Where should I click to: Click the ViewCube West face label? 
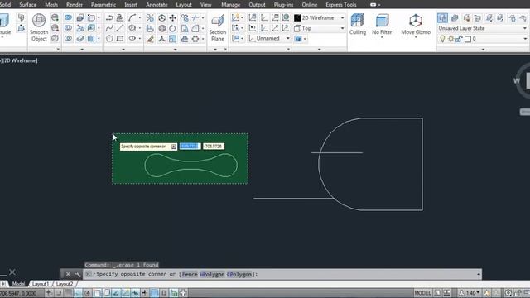[x=517, y=81]
